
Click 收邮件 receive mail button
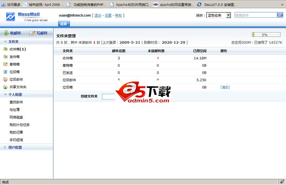[13, 33]
